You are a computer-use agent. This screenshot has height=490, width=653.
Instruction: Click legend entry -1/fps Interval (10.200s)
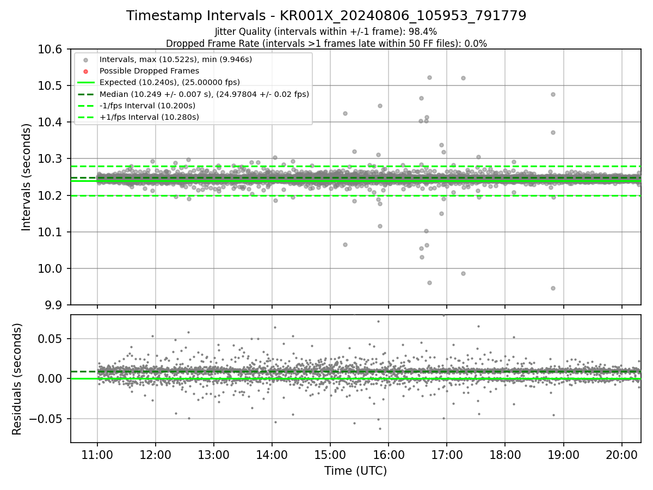(147, 106)
